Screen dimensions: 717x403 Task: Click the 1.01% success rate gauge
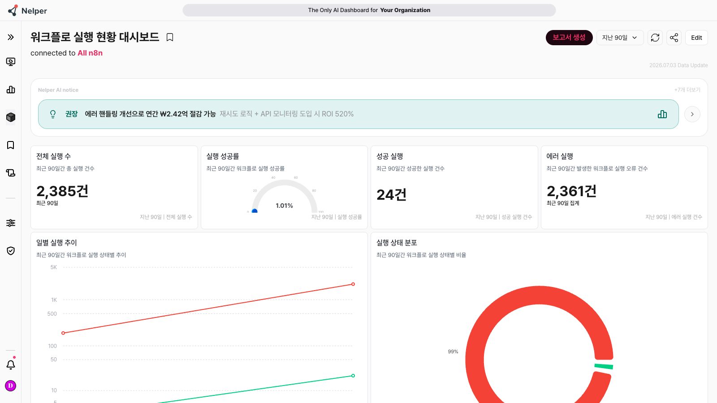point(284,197)
